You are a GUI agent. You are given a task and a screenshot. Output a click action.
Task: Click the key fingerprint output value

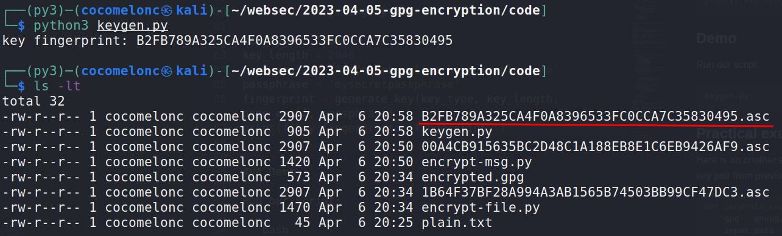coord(294,41)
